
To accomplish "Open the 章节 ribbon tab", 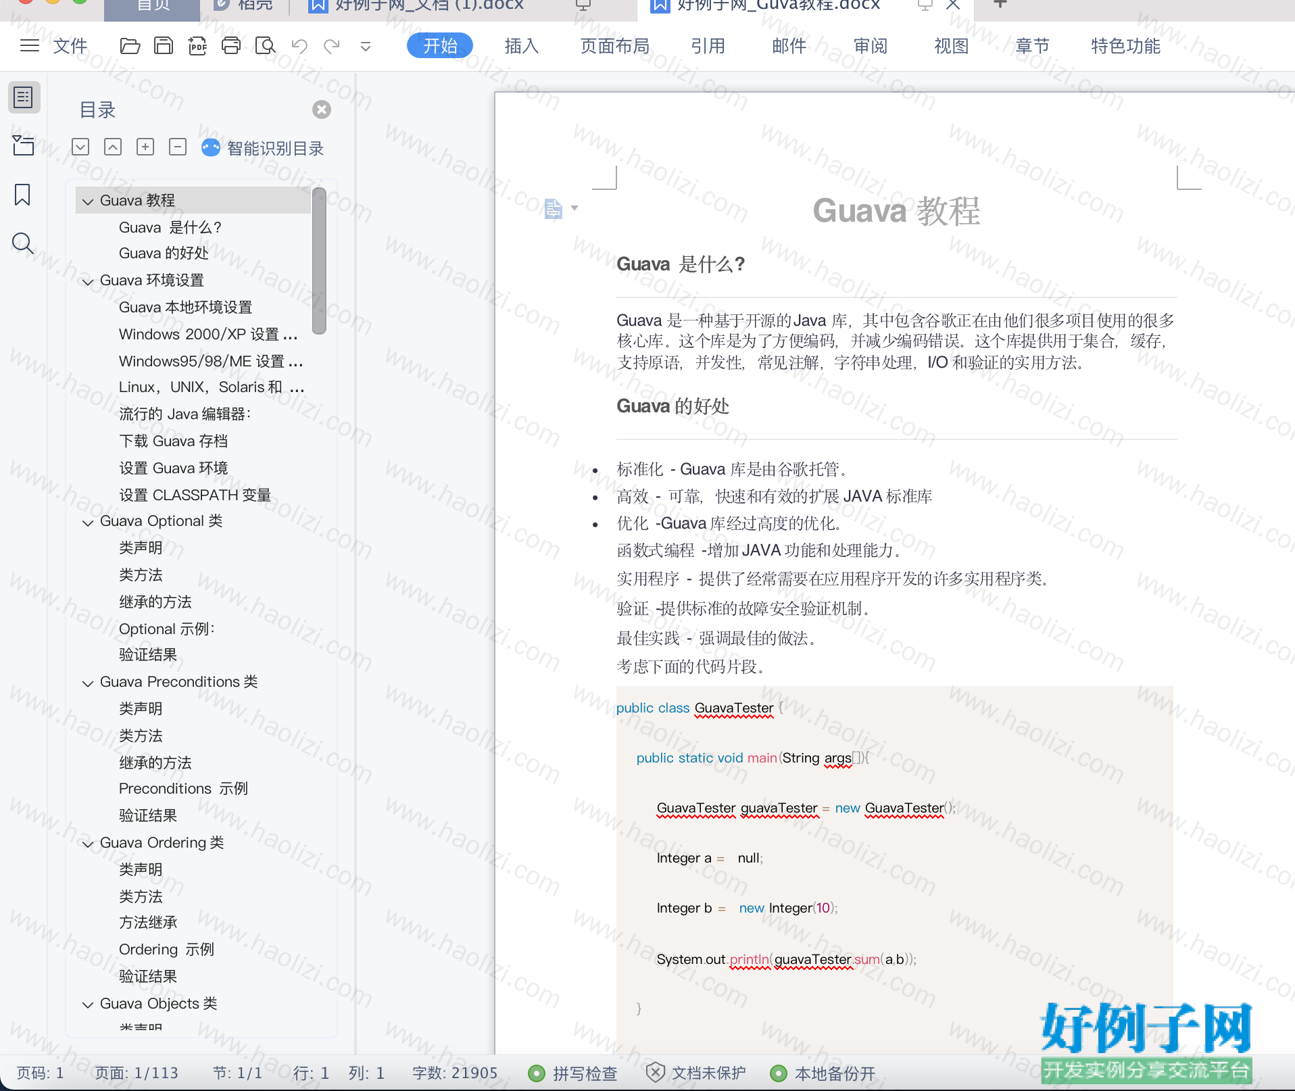I will click(x=1032, y=46).
